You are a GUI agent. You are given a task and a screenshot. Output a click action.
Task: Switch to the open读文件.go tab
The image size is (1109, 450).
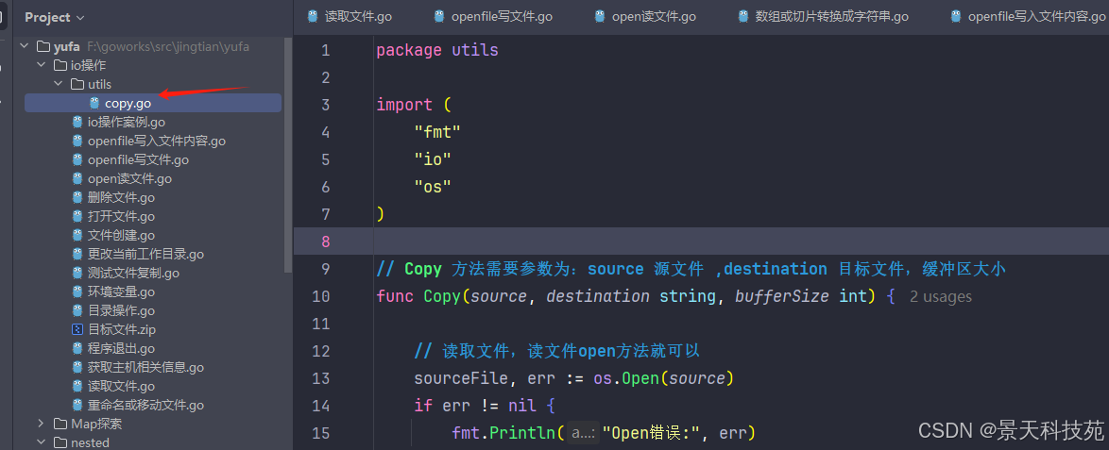tap(654, 17)
